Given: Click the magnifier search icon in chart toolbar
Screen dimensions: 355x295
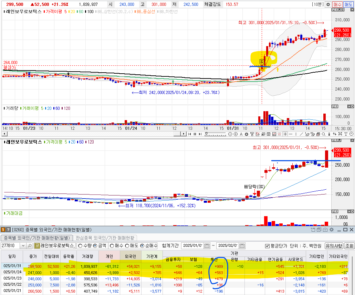Looking at the screenshot, I should click(x=324, y=134).
